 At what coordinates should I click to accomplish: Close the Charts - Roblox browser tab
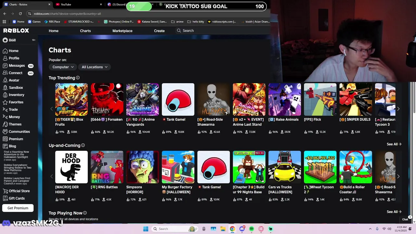click(x=49, y=5)
